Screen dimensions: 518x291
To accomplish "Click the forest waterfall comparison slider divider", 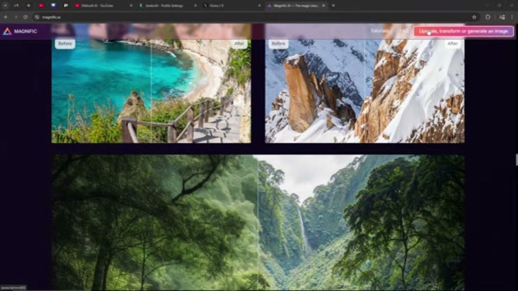I will click(258, 223).
